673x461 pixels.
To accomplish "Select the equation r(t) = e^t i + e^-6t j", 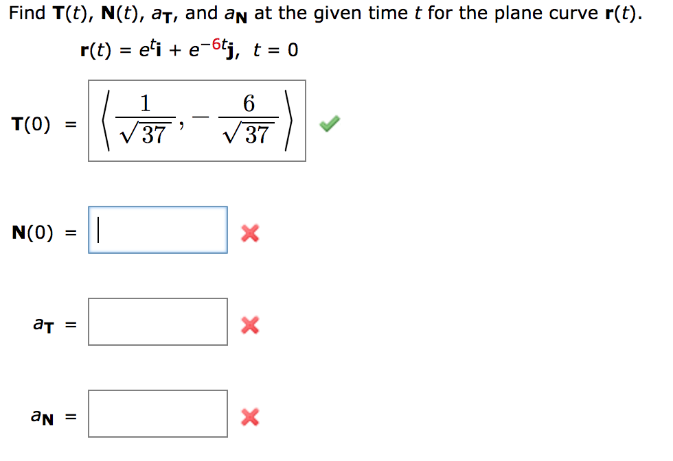I will [189, 48].
